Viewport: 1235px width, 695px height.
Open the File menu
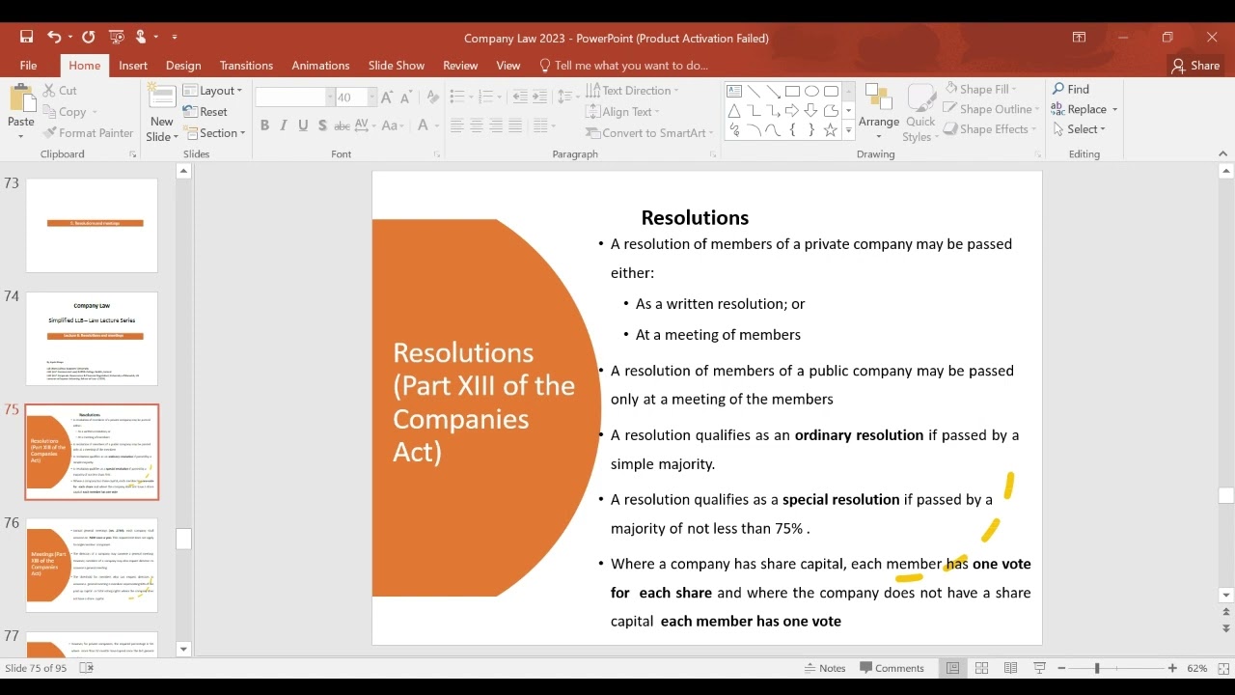[x=28, y=66]
